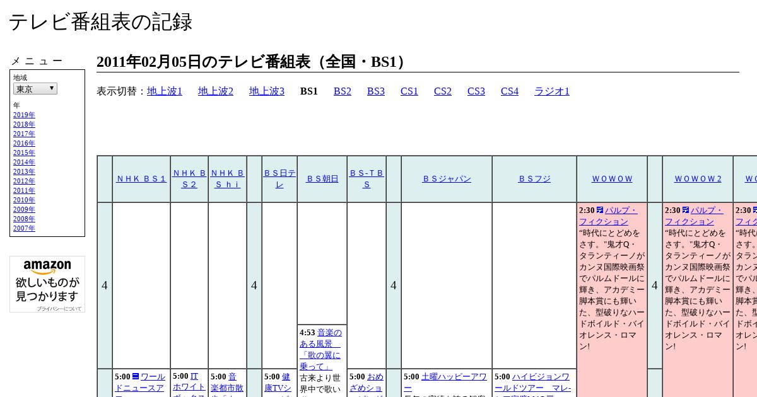This screenshot has height=397, width=757.
Task: Open the ＷＯＷＯＷ２ channel header link
Action: (x=698, y=179)
